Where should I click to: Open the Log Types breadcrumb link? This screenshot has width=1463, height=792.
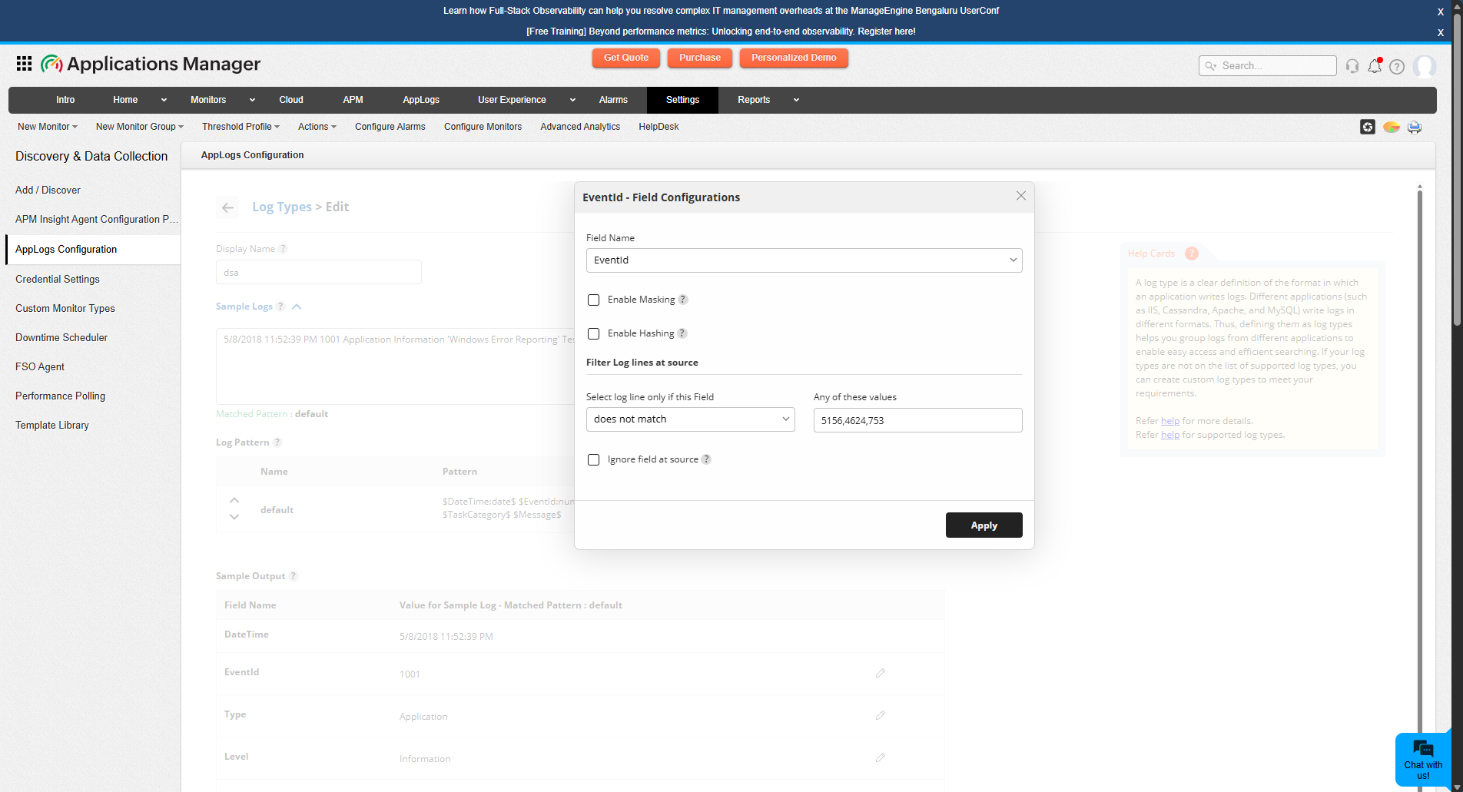(282, 207)
